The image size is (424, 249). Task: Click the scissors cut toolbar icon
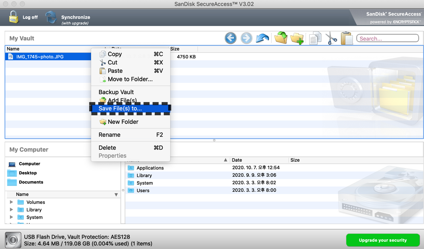pos(331,39)
